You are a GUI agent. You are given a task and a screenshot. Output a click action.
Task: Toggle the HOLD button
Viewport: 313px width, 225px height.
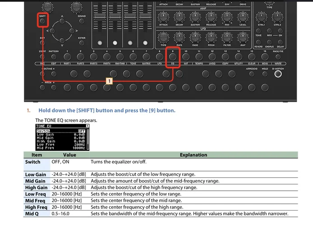(x=265, y=74)
